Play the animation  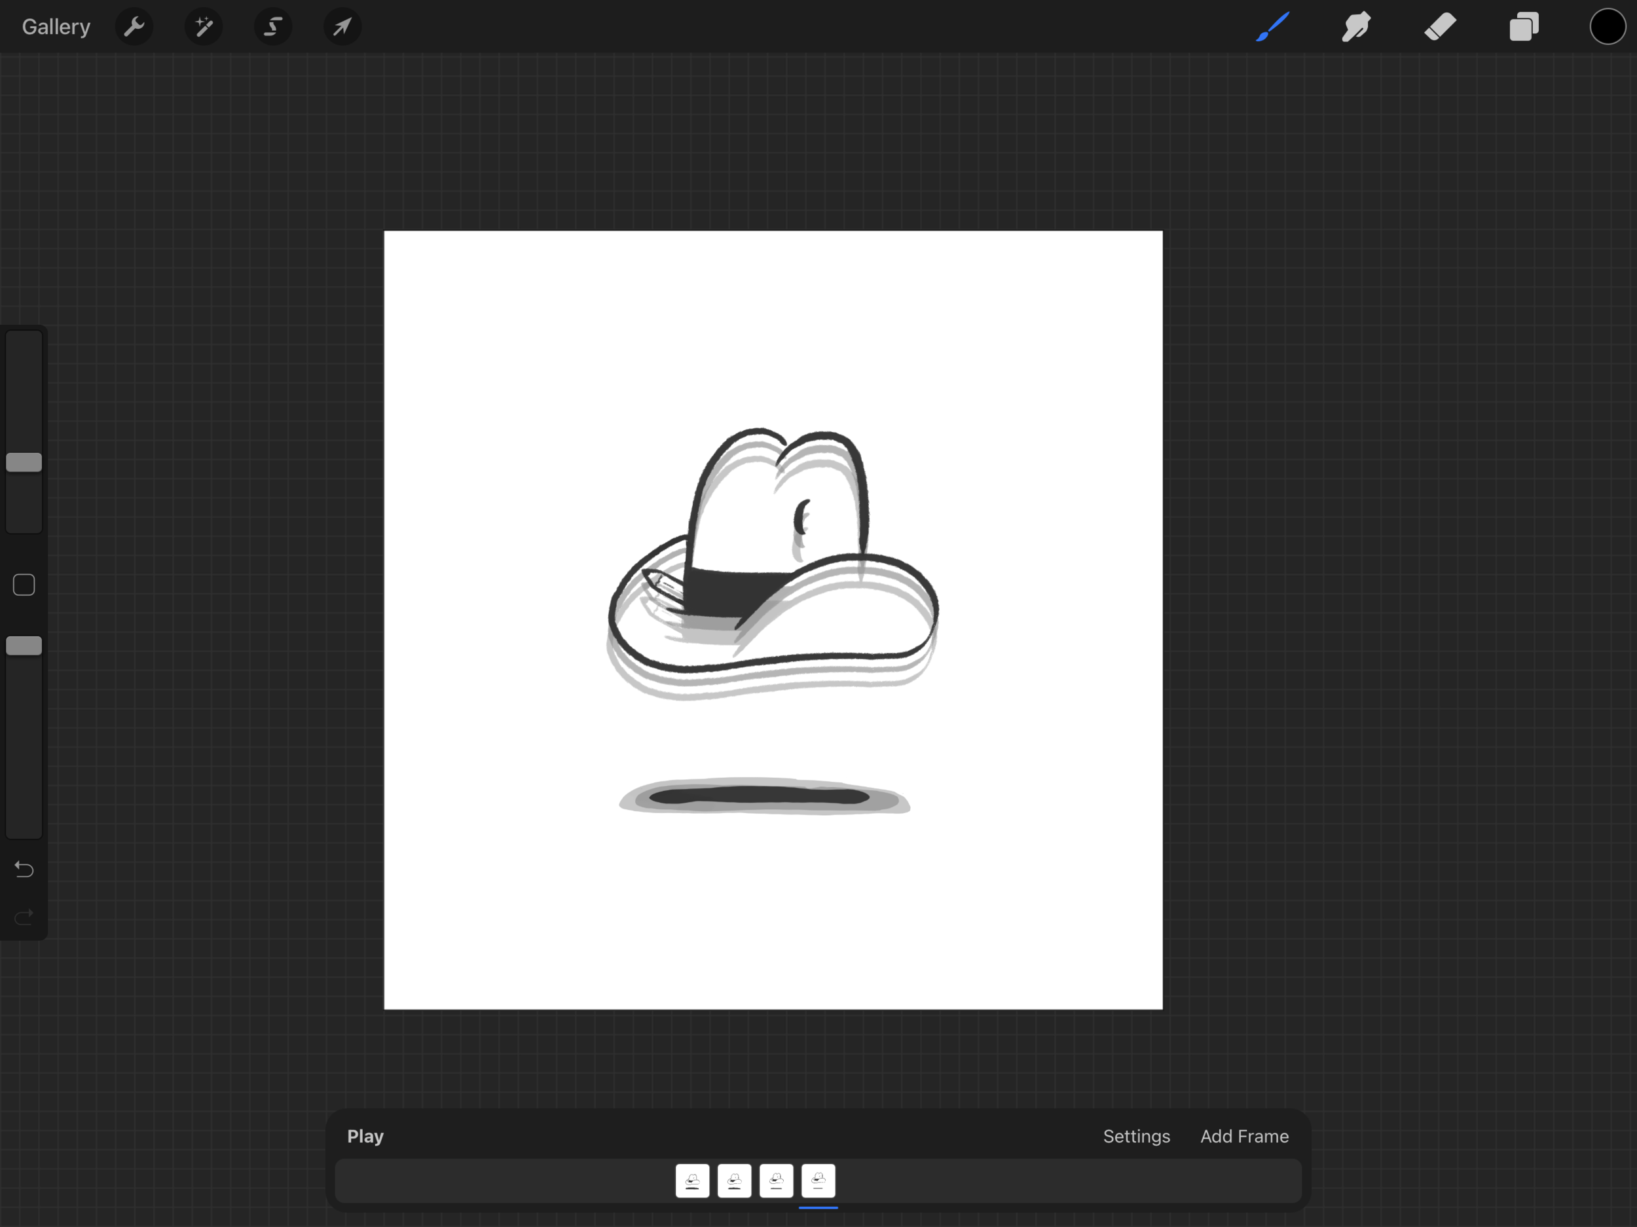tap(365, 1136)
